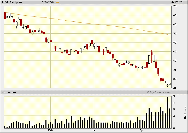
Task: Click the date "4/17/25" in the header
Action: tap(177, 2)
